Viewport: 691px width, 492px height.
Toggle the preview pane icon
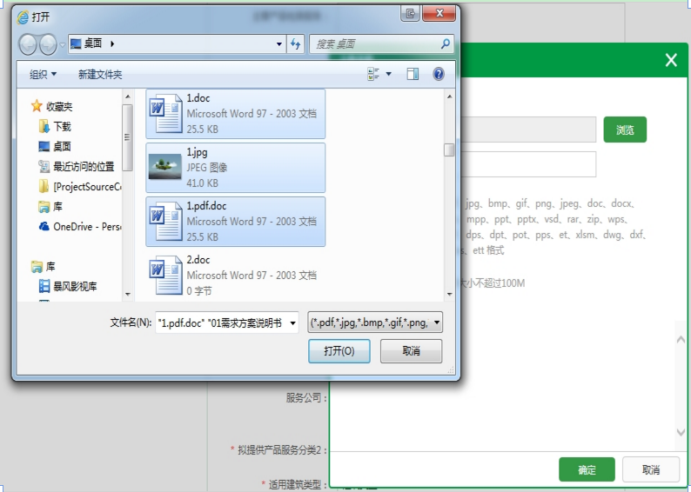coord(413,74)
